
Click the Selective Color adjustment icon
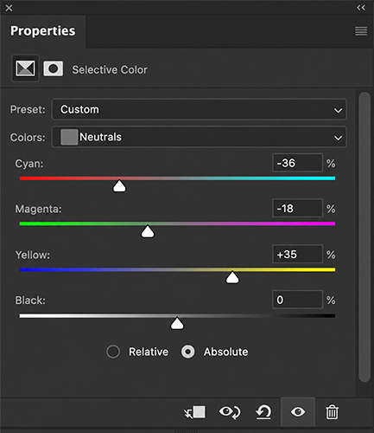[25, 68]
